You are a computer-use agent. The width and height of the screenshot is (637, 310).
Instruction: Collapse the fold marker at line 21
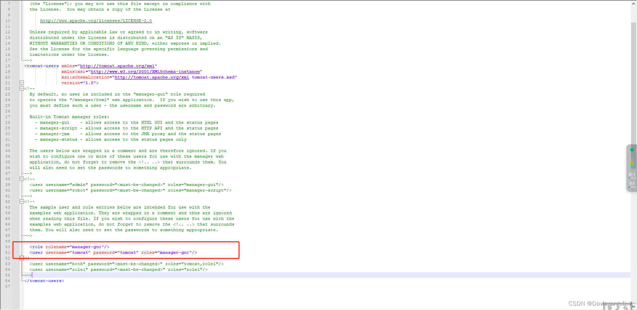pos(22,83)
